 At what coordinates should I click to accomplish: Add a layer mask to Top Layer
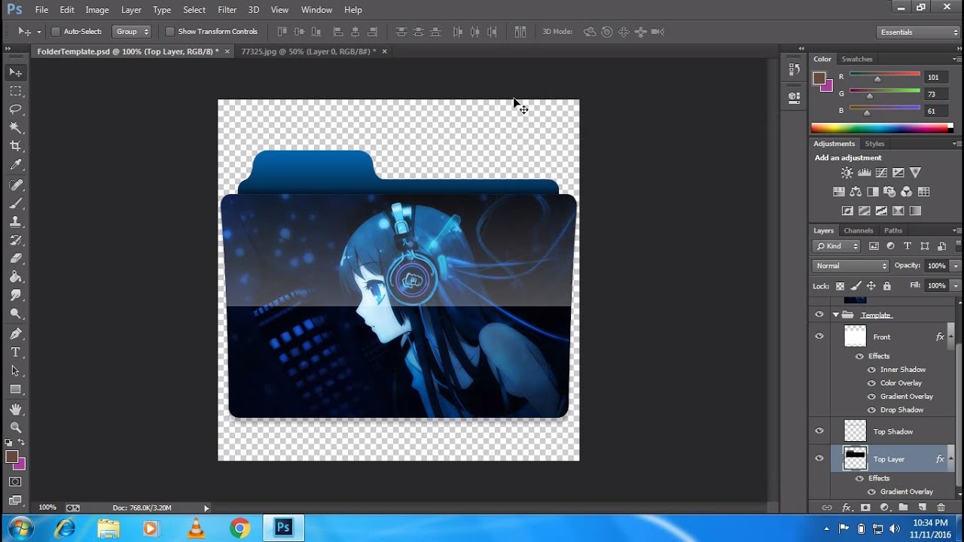pos(865,507)
